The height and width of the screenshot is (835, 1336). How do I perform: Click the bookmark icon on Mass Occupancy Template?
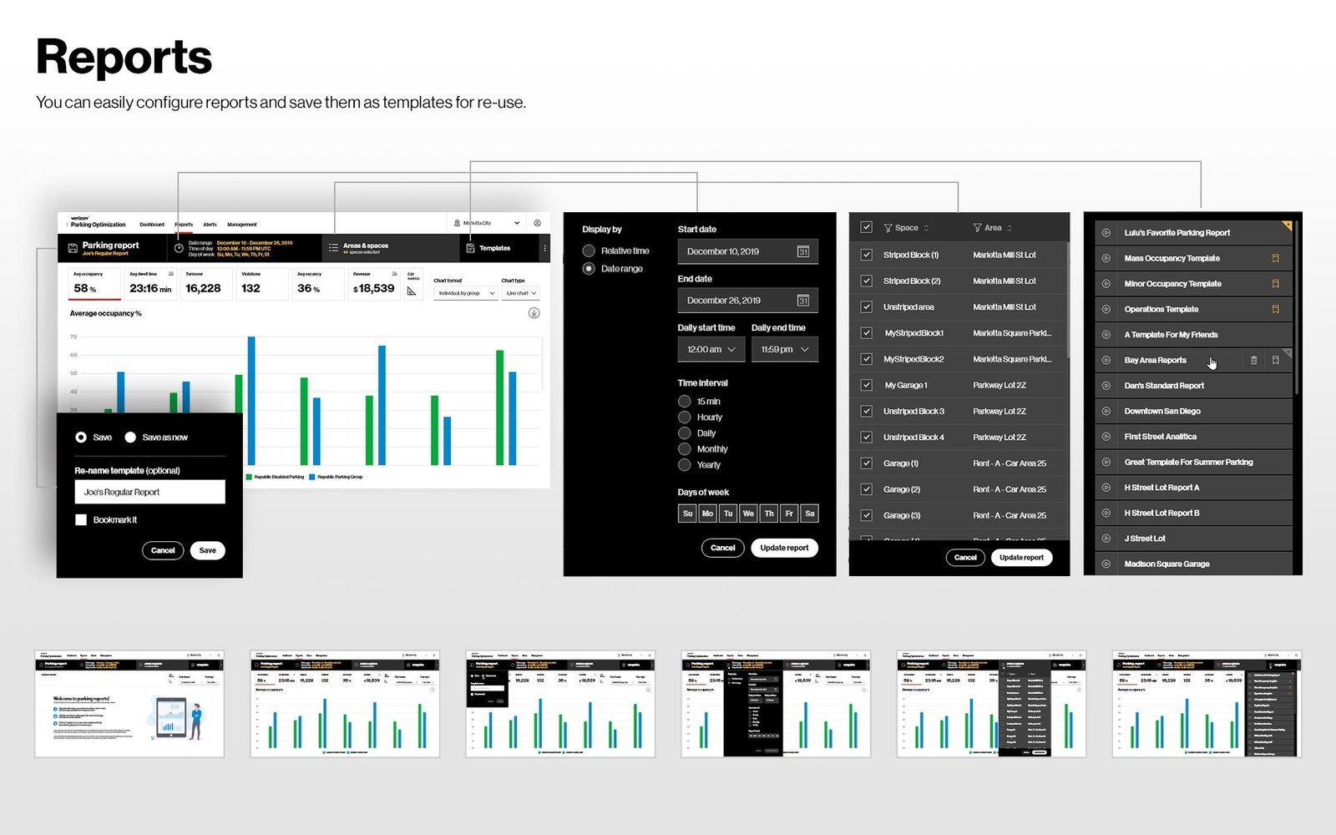tap(1275, 258)
